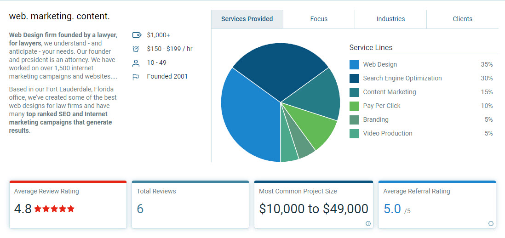Click info icon on Average Referral Rating card
Viewport: 505px width, 238px height.
click(x=491, y=224)
